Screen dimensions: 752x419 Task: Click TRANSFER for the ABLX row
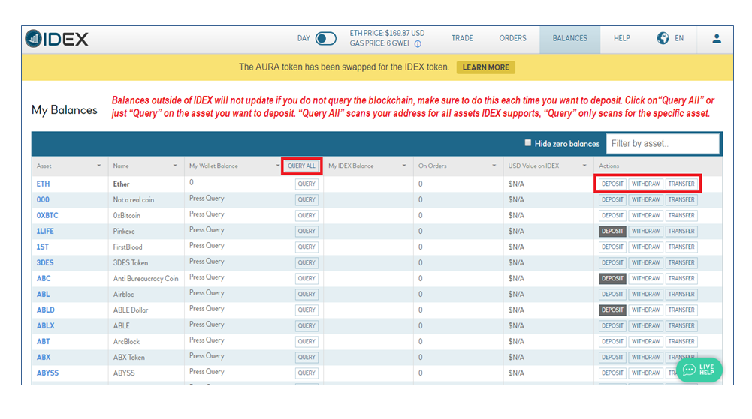681,326
